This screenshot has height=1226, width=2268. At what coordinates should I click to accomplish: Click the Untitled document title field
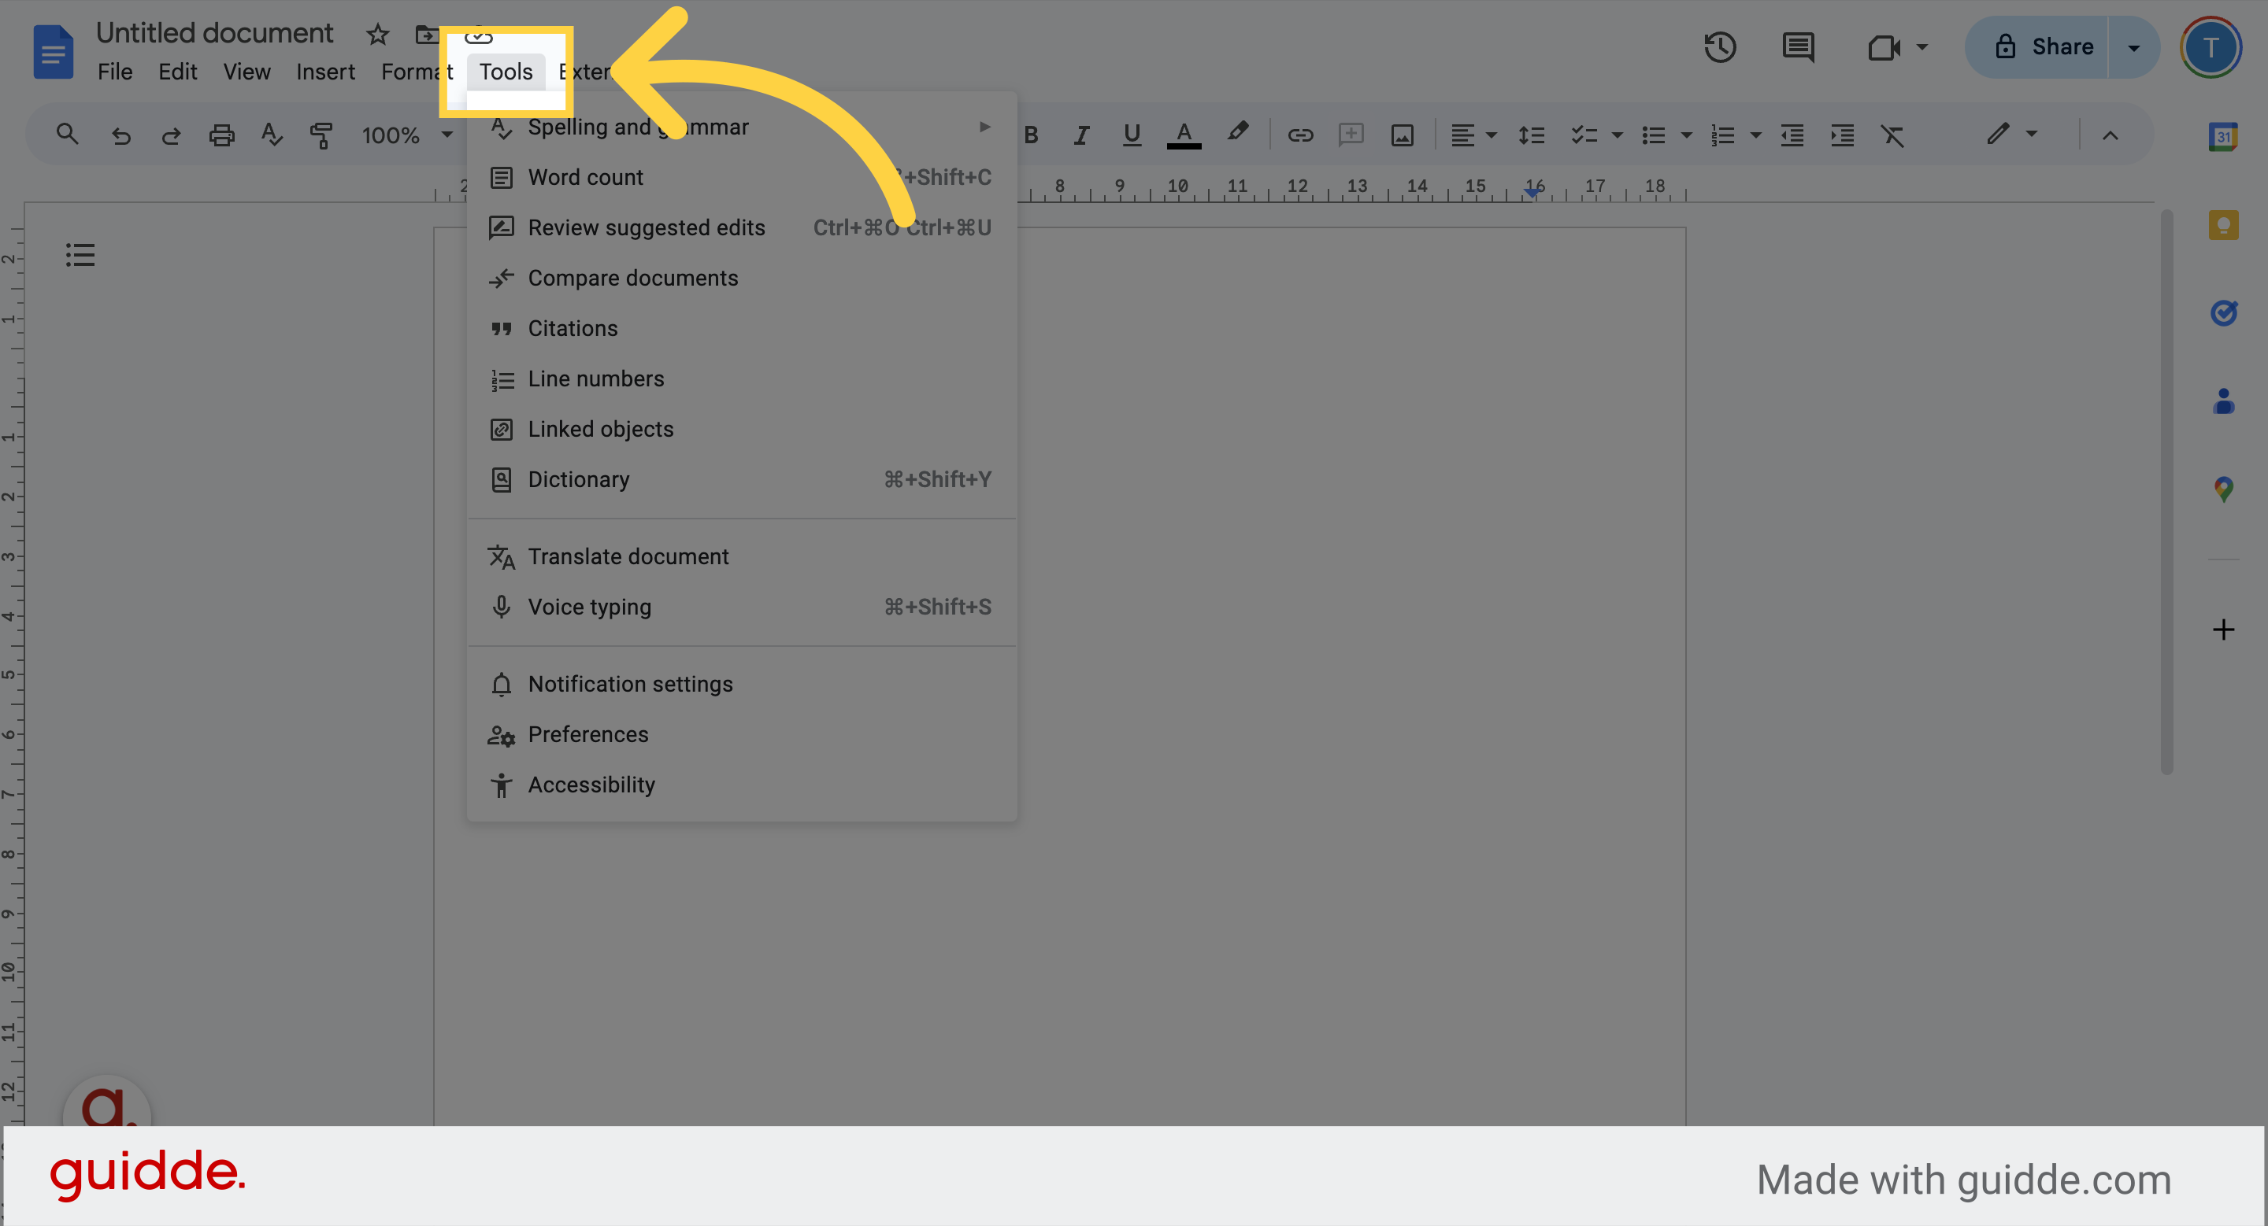click(x=214, y=33)
